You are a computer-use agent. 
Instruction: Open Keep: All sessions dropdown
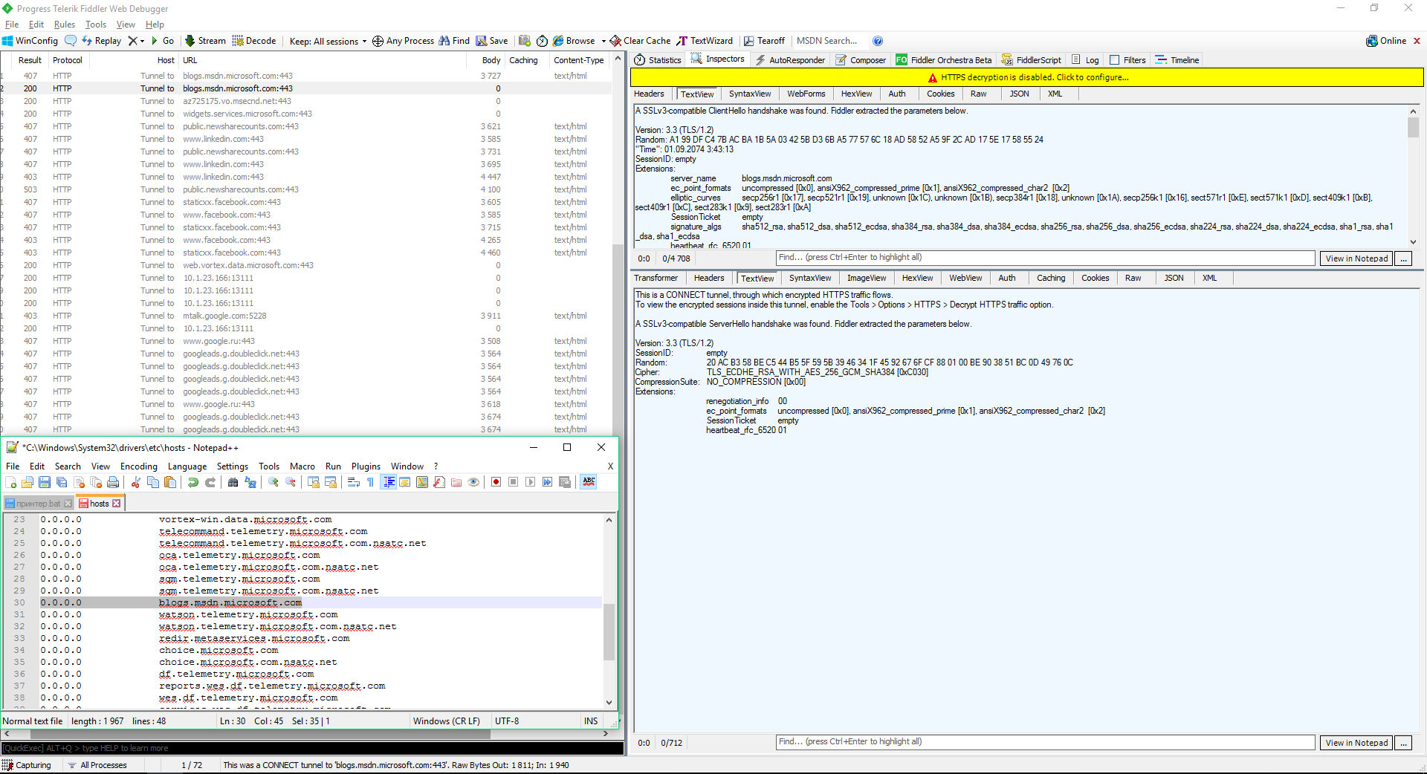(328, 41)
